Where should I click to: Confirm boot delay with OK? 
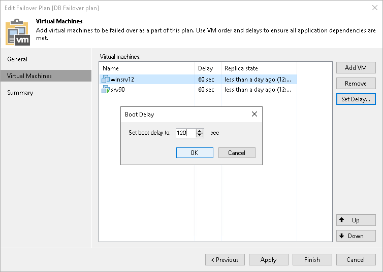coord(195,152)
